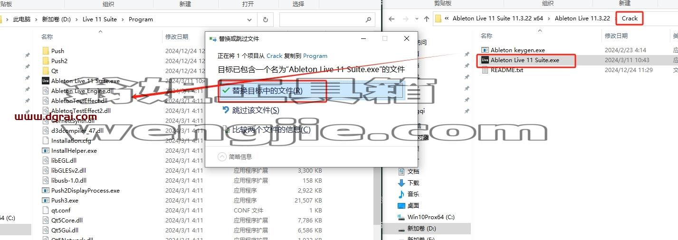Choose 替换目标中的文件(R) to replace the file
678x240 pixels.
(x=311, y=90)
